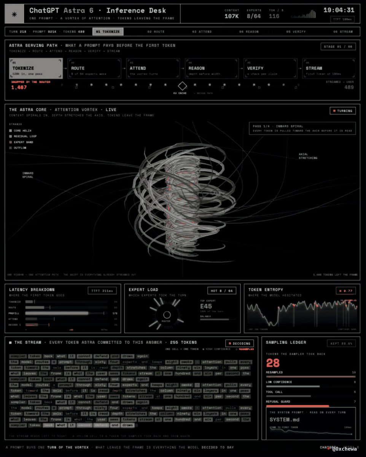
Task: Click the TURNING status button
Action: click(x=343, y=111)
